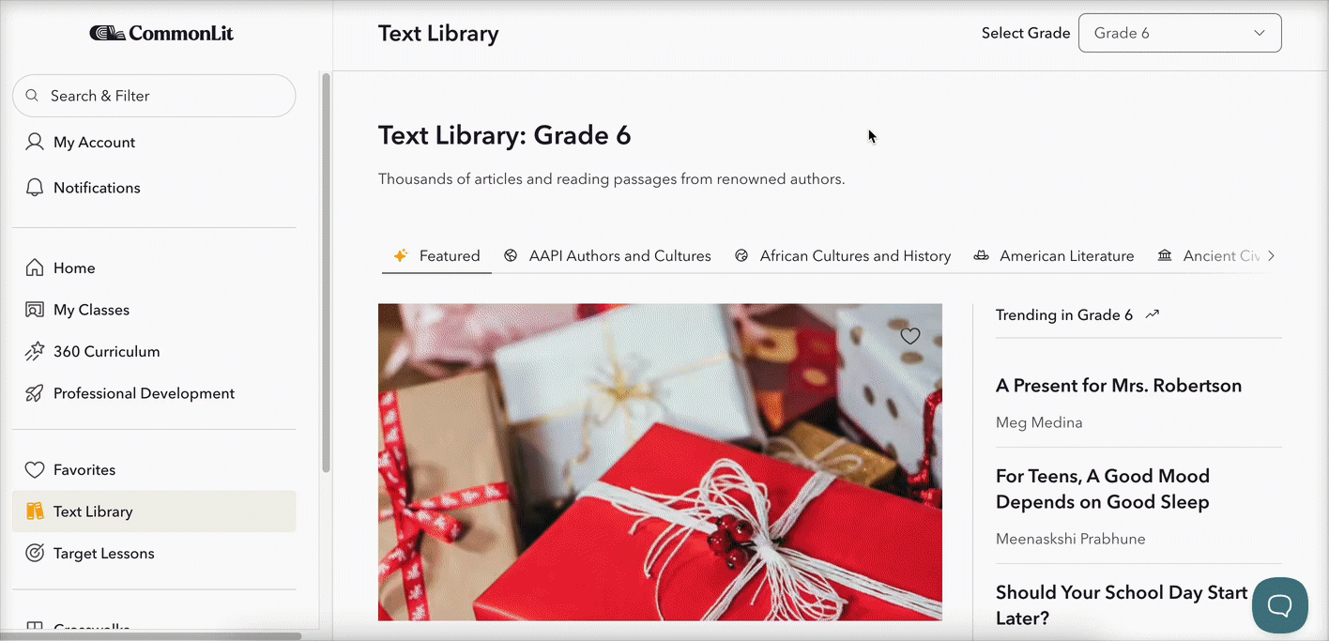This screenshot has height=641, width=1329.
Task: Open the chat support bubble icon
Action: coord(1280,605)
